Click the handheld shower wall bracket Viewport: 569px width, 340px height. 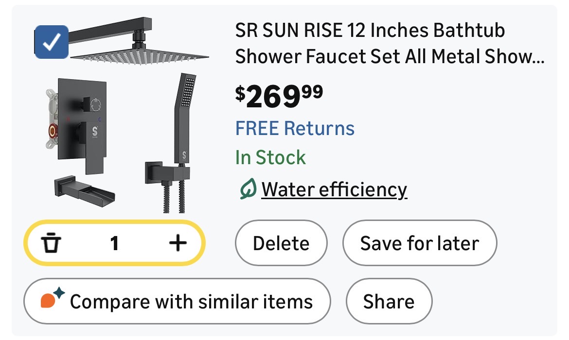pyautogui.click(x=158, y=172)
